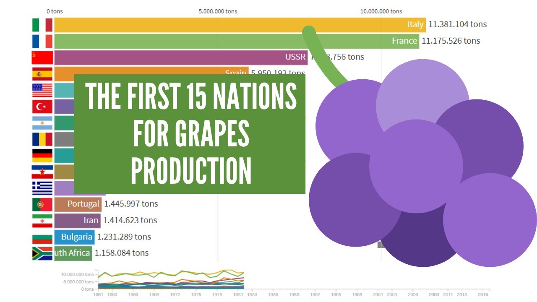Click the Iran flag icon
The width and height of the screenshot is (537, 302).
pos(42,221)
